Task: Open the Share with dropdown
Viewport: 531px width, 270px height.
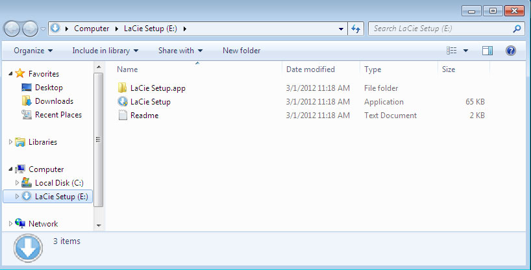Action: point(180,51)
